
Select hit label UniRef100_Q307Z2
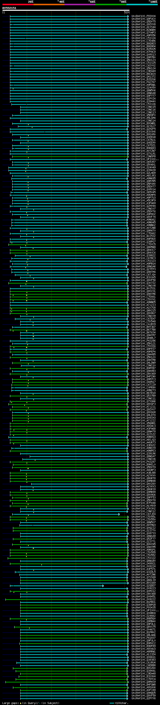pyautogui.click(x=143, y=283)
